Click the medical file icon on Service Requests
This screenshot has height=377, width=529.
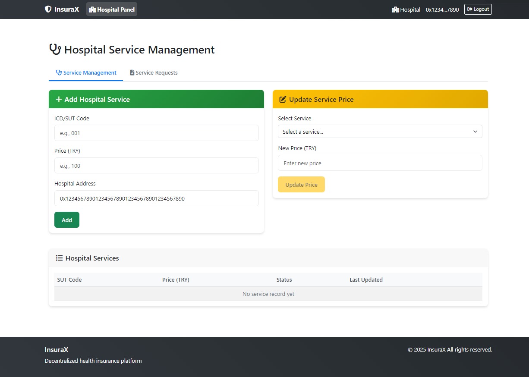132,73
